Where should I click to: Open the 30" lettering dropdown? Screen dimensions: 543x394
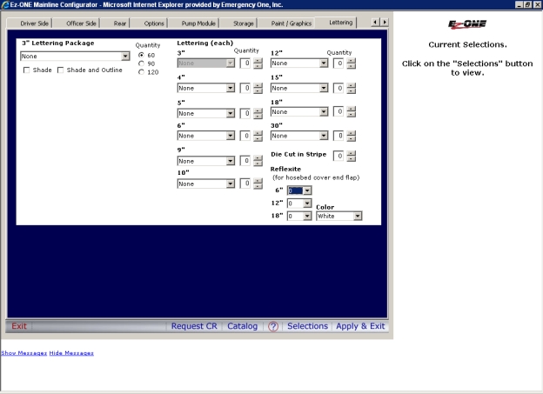pyautogui.click(x=299, y=136)
